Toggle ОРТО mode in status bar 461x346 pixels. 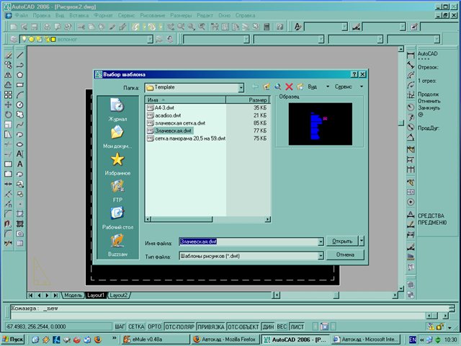(x=153, y=327)
